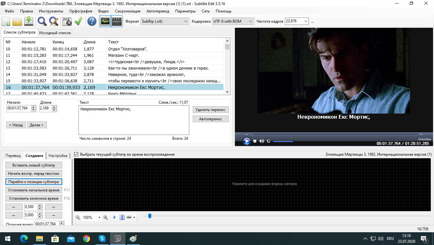This screenshot has height=245, width=434.
Task: Click Перейти к позиции субтитра button
Action: [x=34, y=182]
